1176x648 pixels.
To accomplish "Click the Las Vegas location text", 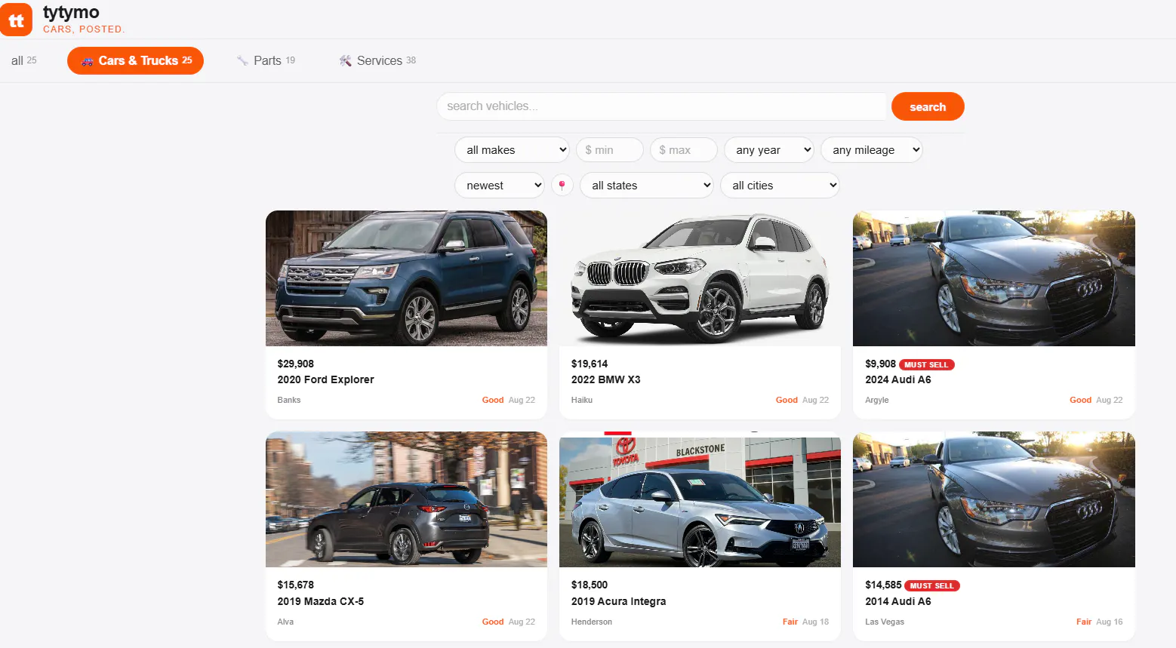I will point(885,622).
